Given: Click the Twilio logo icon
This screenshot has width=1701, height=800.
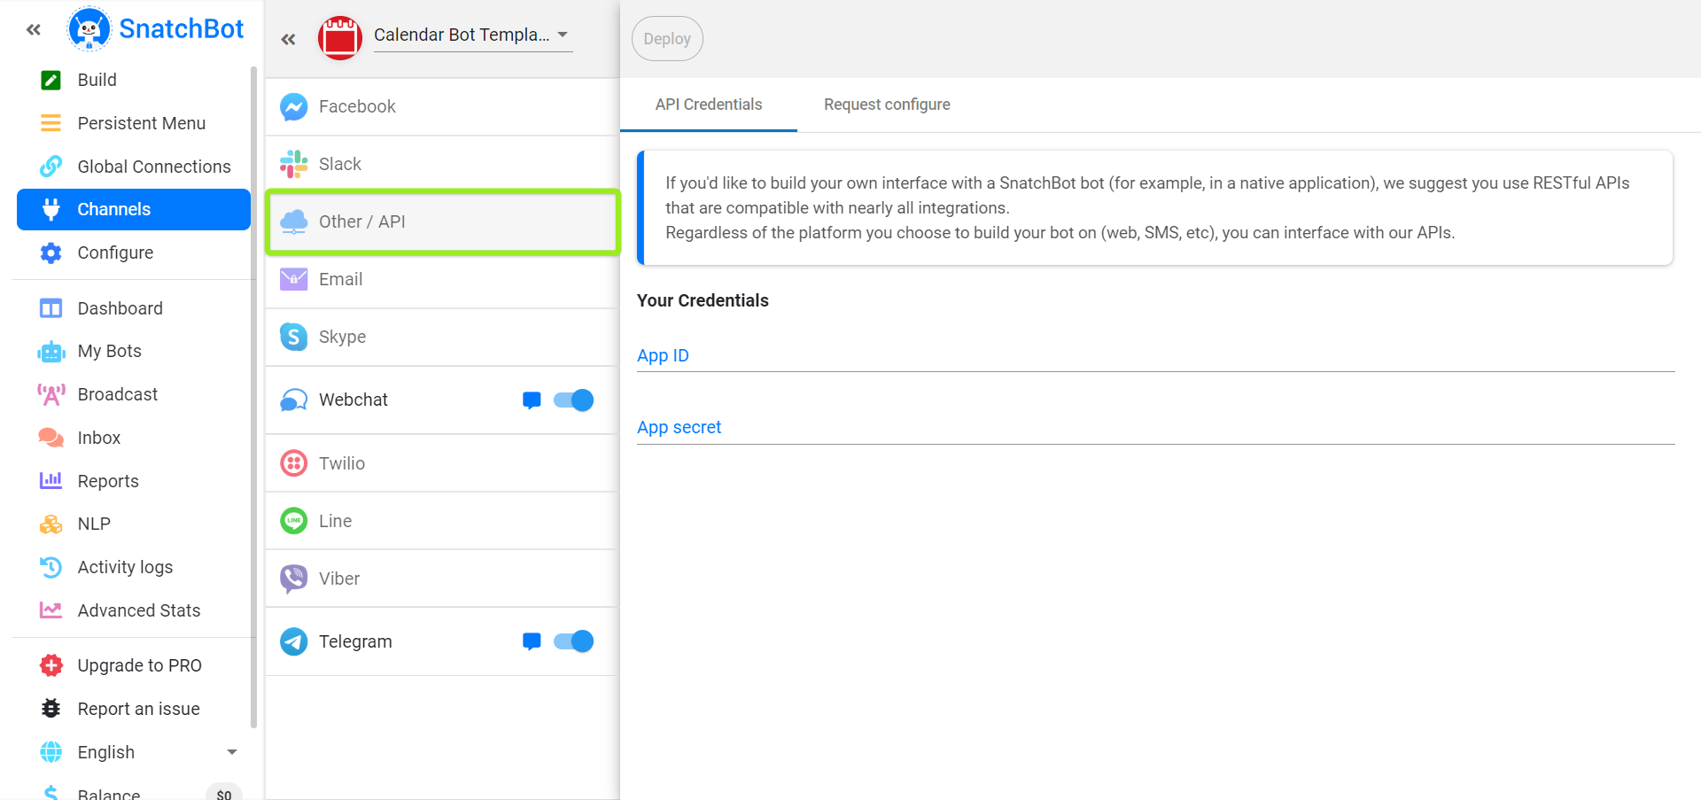Looking at the screenshot, I should pos(294,463).
